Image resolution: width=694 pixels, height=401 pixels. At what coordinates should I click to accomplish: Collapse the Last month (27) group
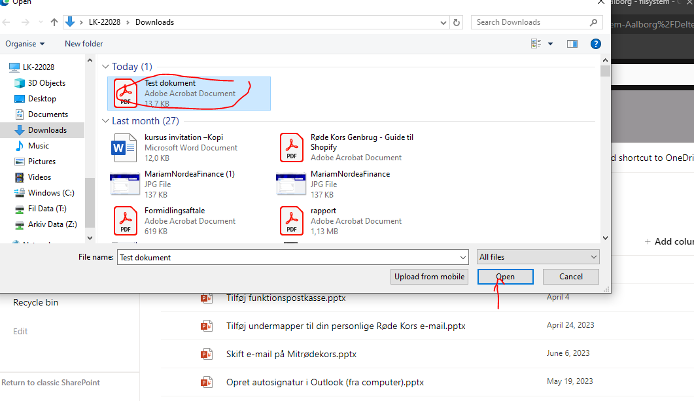click(x=105, y=121)
